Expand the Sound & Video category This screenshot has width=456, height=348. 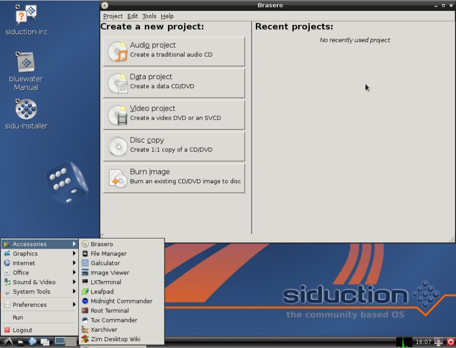pos(40,282)
